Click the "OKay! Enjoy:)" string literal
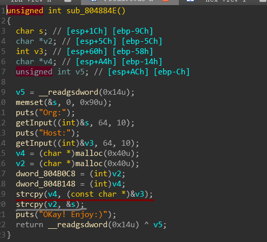This screenshot has height=242, width=267. point(73,215)
